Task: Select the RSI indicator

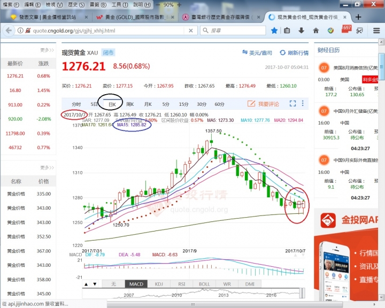Action: click(x=182, y=284)
